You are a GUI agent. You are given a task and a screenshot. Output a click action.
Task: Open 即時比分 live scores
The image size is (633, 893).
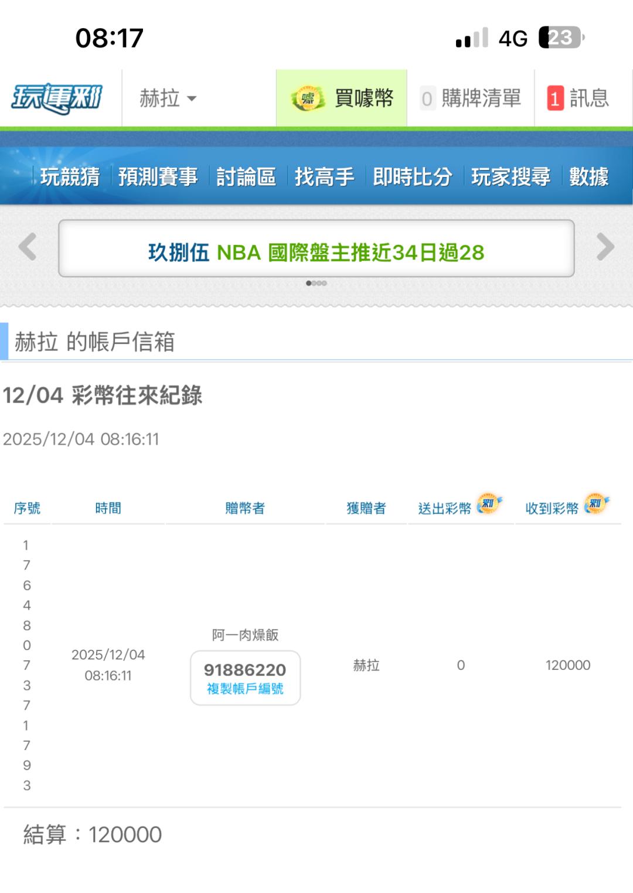tap(413, 176)
